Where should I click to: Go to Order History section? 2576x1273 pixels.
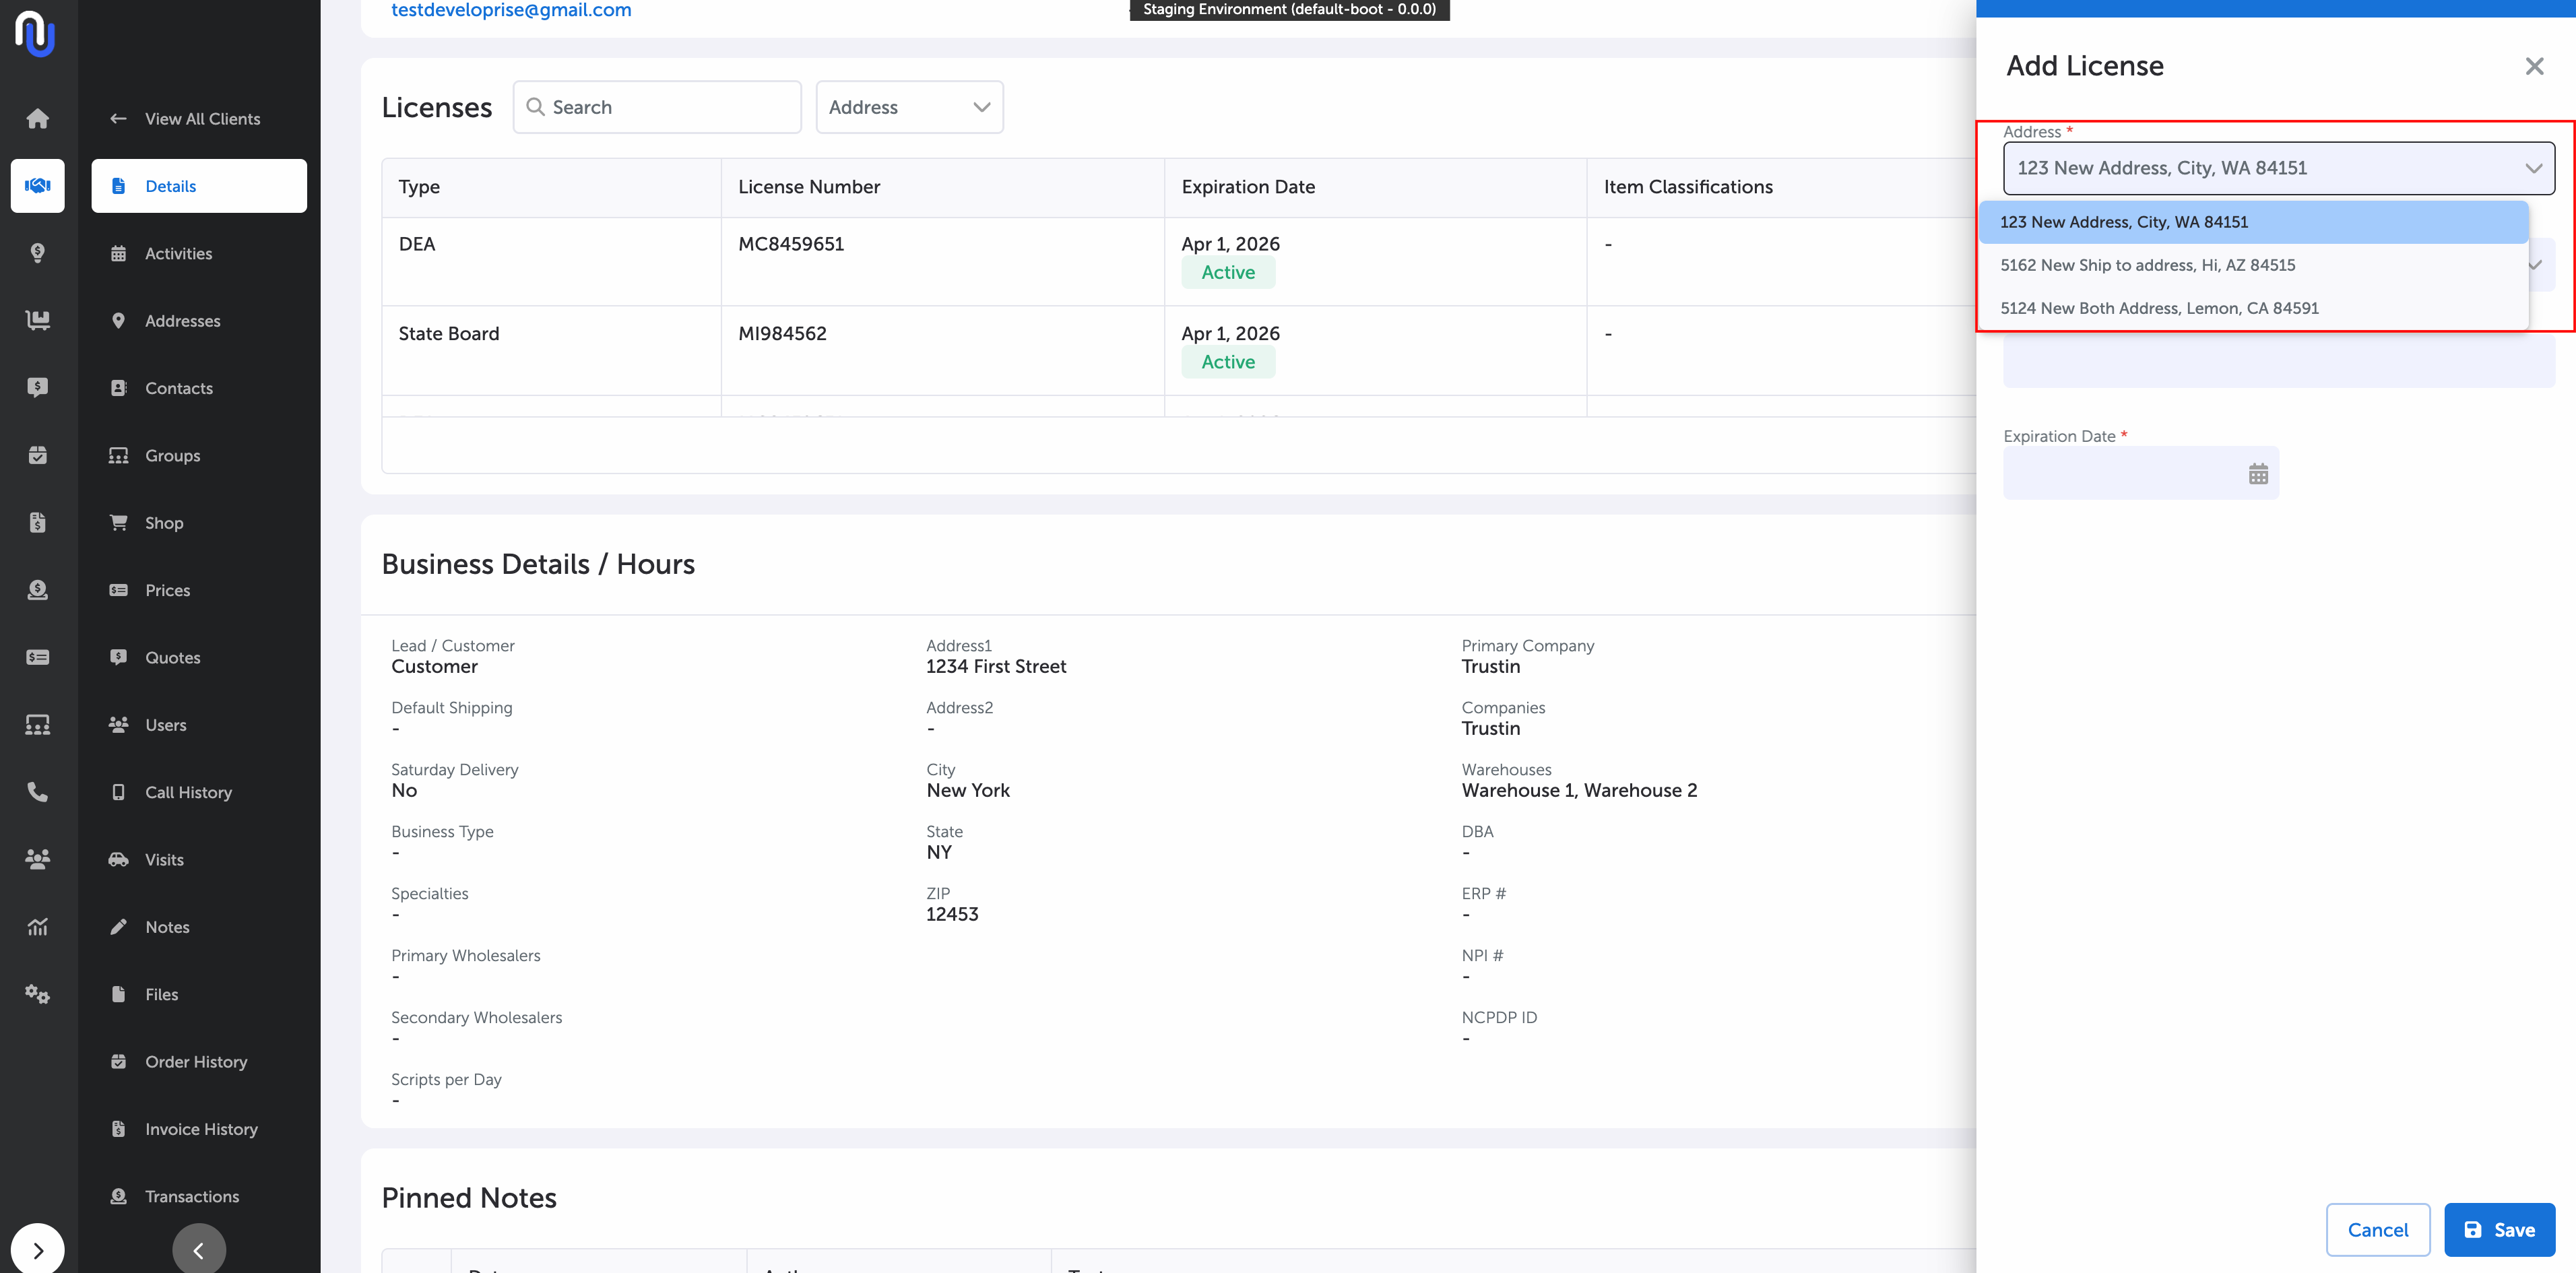(x=195, y=1062)
